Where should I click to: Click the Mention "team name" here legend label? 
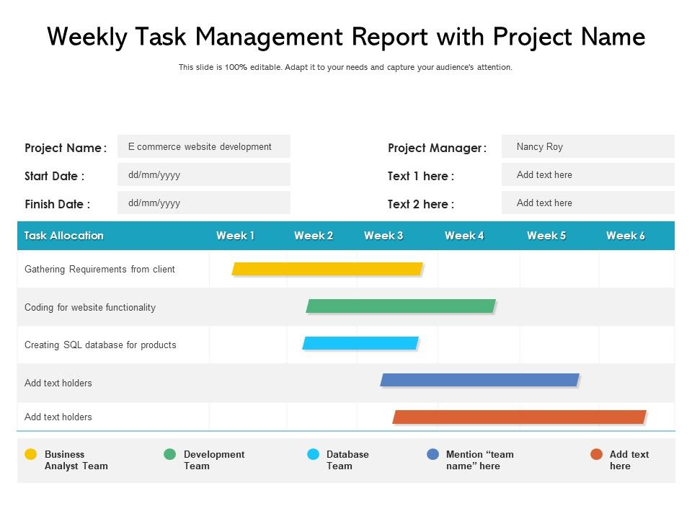(480, 460)
